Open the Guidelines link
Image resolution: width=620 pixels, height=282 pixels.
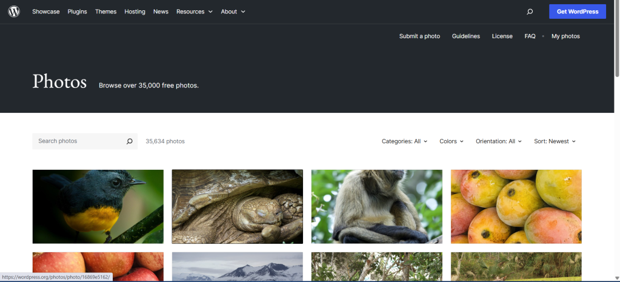click(465, 36)
